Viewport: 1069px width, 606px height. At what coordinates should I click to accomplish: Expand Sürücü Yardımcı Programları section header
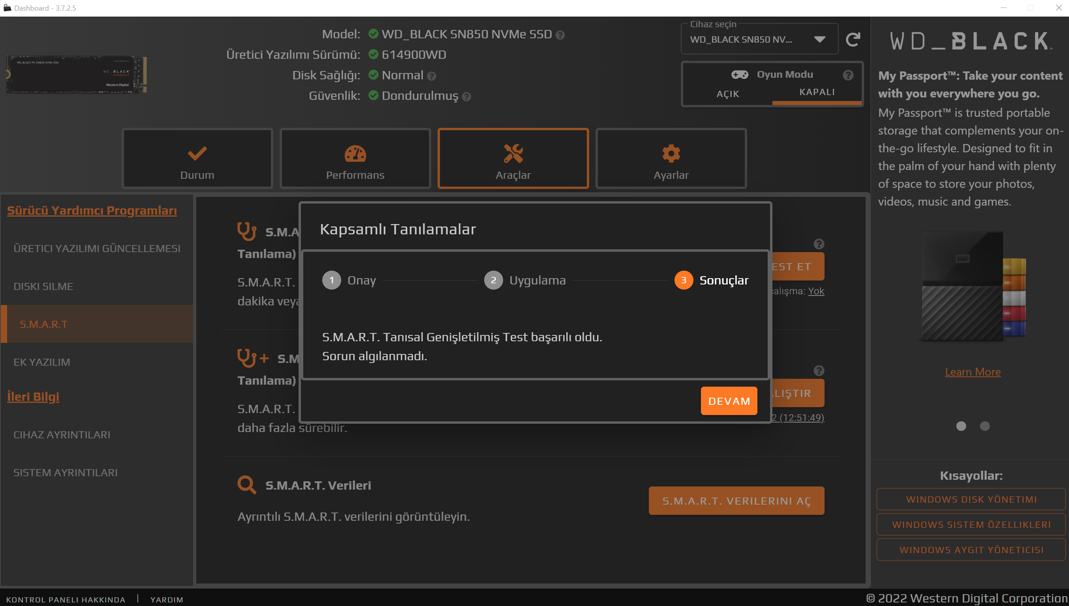pos(92,211)
